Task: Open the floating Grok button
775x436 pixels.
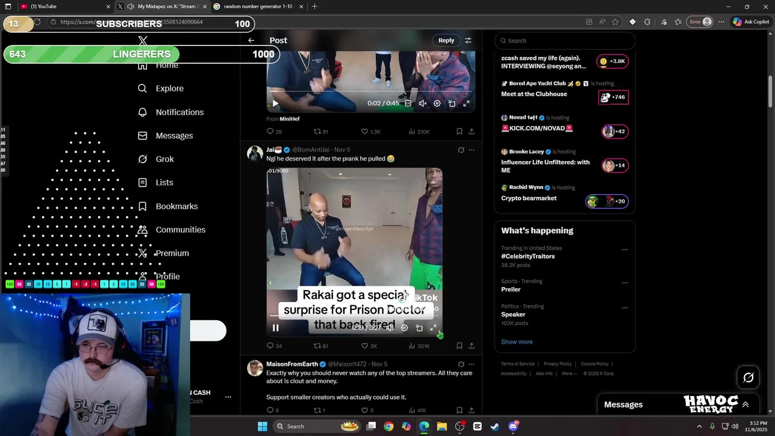Action: click(748, 378)
